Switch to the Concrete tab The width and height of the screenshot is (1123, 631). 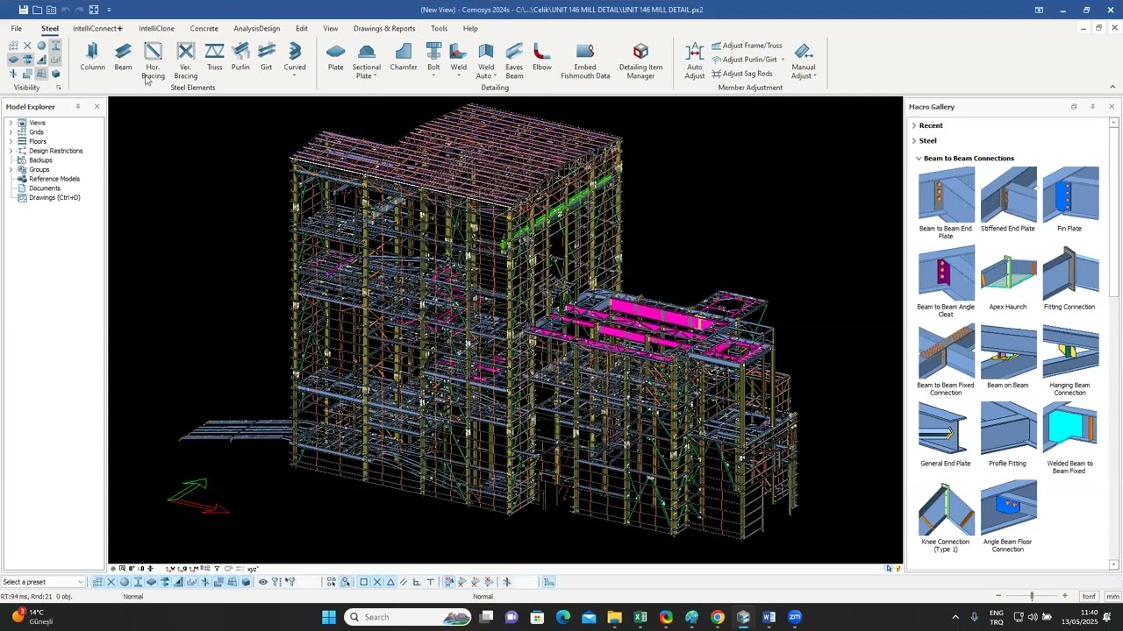click(x=204, y=28)
